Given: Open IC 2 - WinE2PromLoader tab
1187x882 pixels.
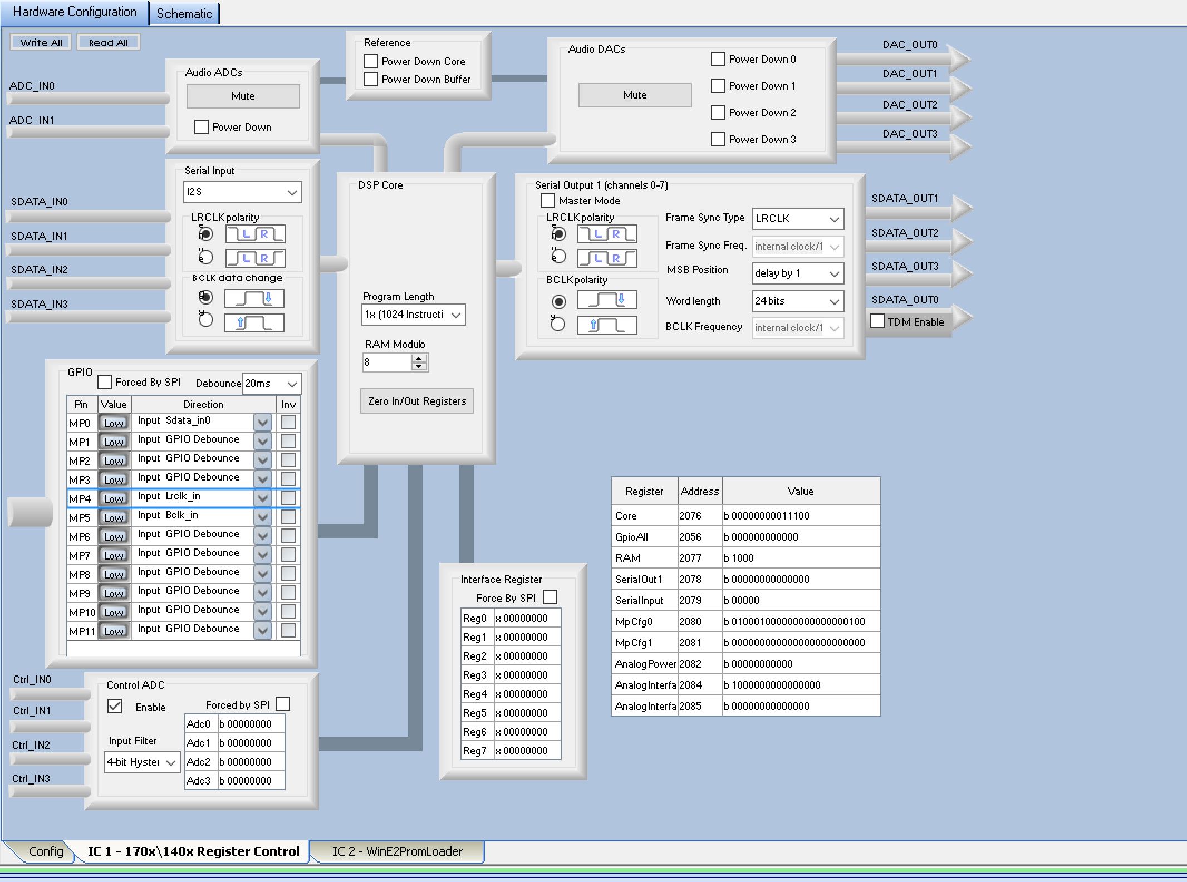Looking at the screenshot, I should coord(398,851).
